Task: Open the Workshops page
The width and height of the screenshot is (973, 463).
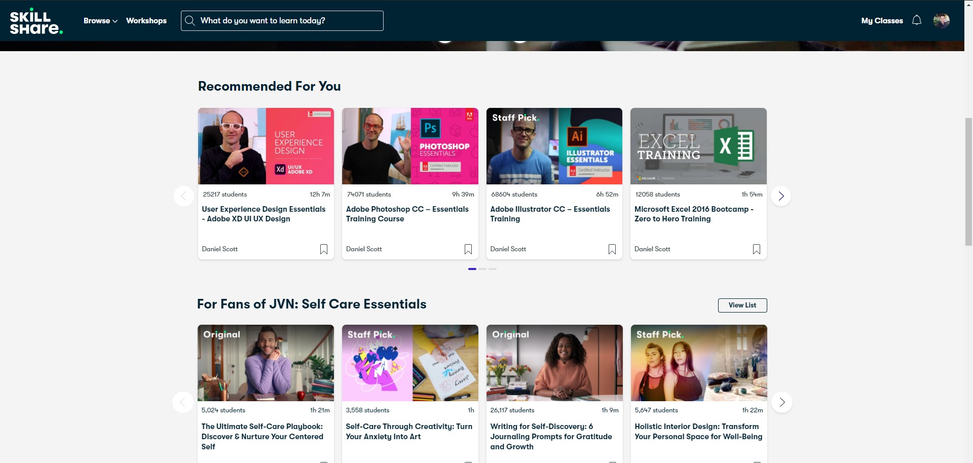Action: click(146, 21)
